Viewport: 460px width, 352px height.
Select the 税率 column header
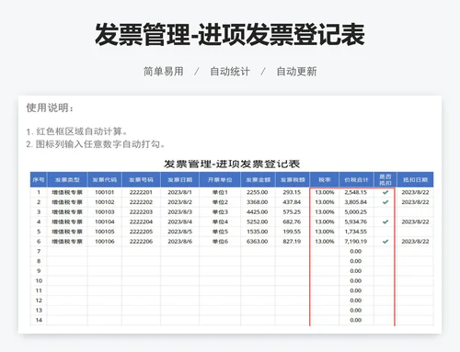325,180
